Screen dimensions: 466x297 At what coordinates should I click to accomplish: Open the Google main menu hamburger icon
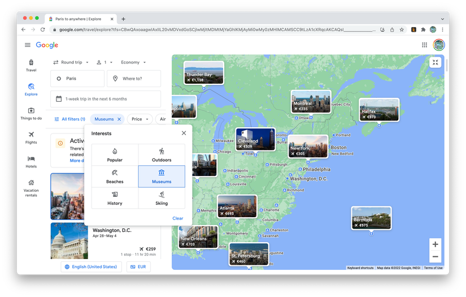27,45
